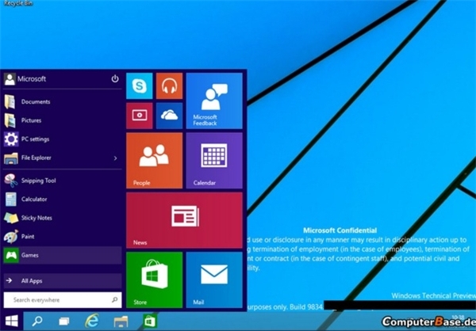Open the OneDrive cloud tile
Viewport: 476px width, 331px height.
pos(170,116)
